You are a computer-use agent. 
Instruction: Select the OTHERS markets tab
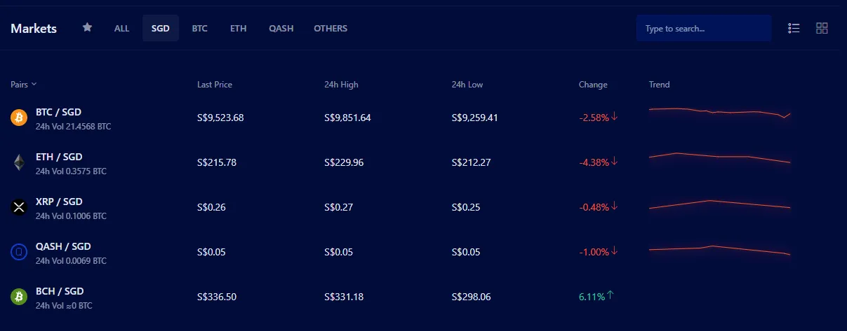tap(331, 29)
